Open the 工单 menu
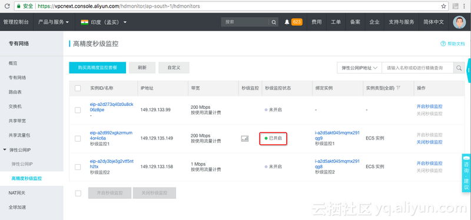 [336, 22]
